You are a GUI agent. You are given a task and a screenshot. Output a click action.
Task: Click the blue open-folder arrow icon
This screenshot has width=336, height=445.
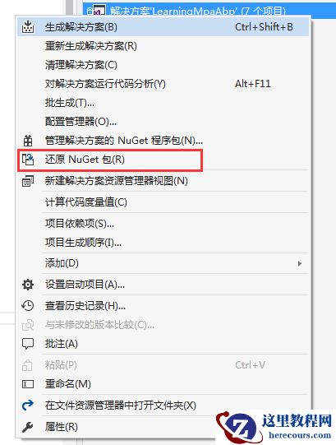pyautogui.click(x=28, y=405)
